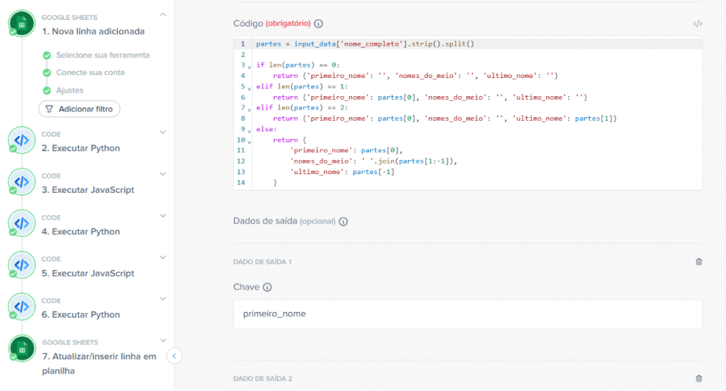Click the info icon next to Chave
This screenshot has height=391, width=726.
click(x=267, y=287)
